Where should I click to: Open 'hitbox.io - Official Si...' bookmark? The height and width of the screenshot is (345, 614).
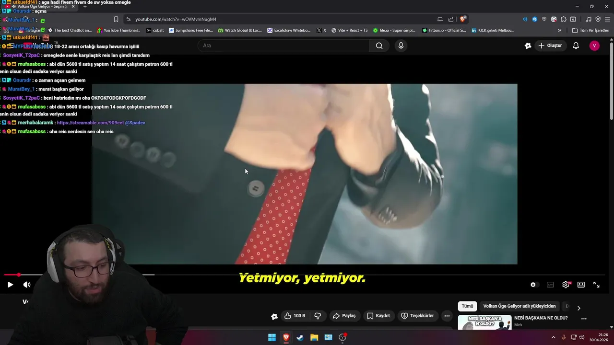point(444,30)
